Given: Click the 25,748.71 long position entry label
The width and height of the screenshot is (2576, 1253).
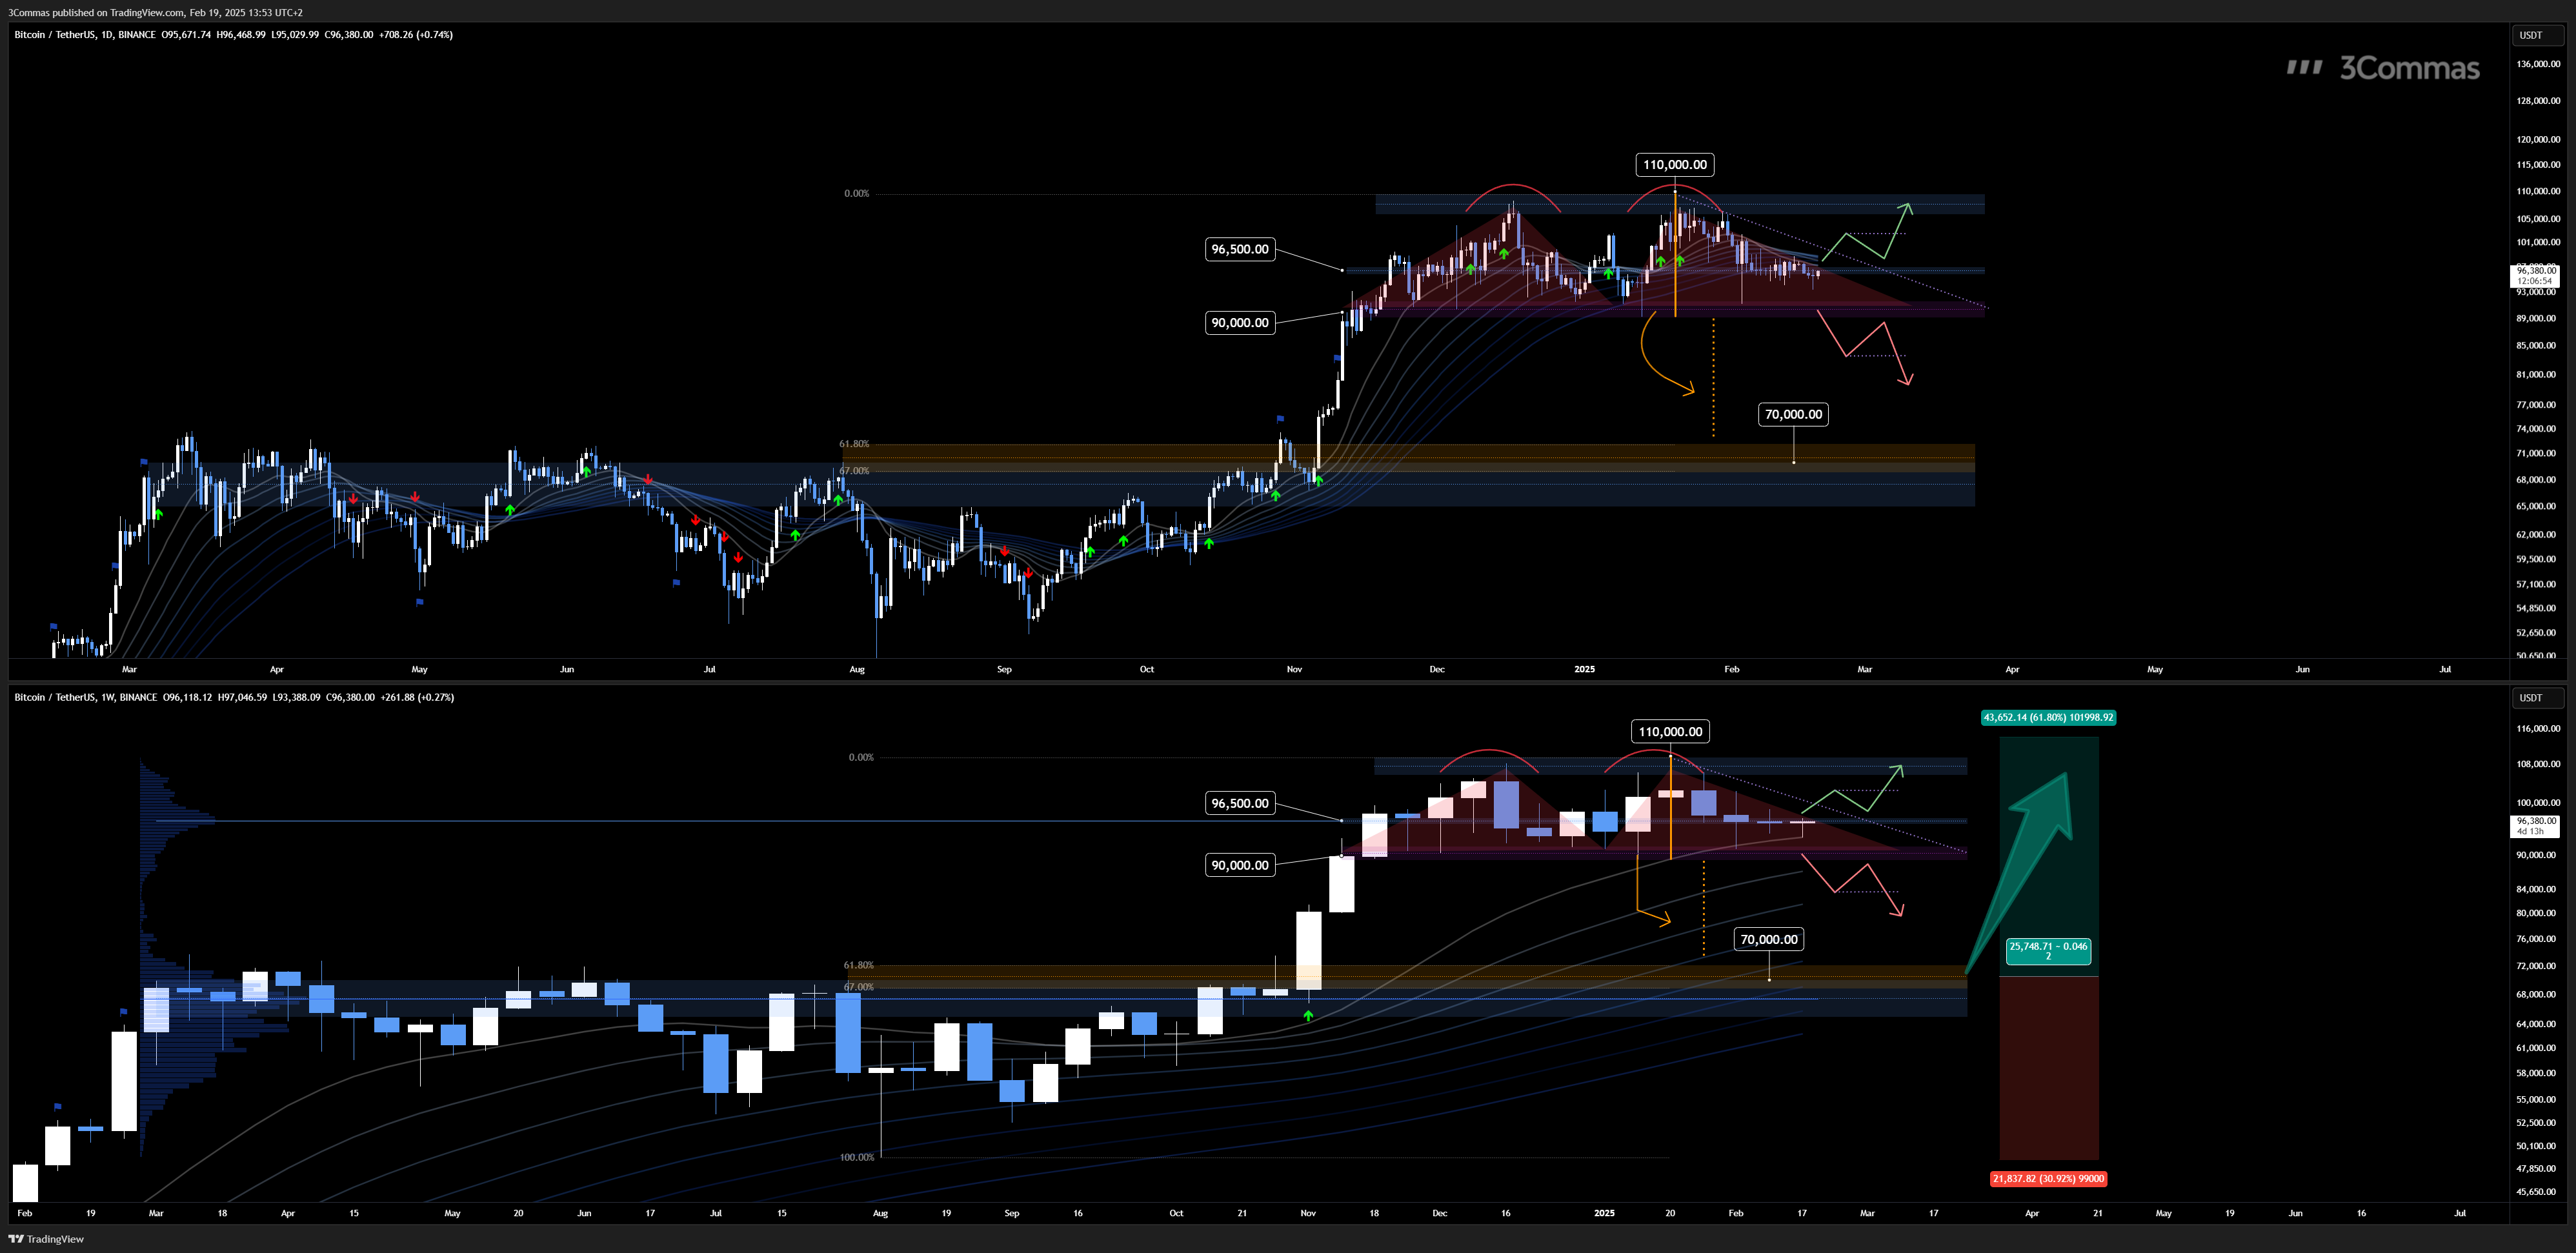Looking at the screenshot, I should coord(2048,951).
